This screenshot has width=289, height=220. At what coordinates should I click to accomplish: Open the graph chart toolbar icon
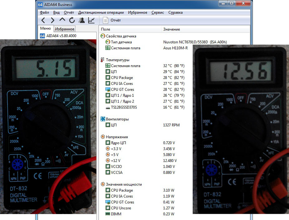(x=91, y=20)
